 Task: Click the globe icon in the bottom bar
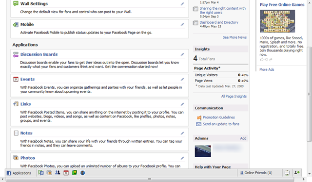pyautogui.click(x=82, y=173)
